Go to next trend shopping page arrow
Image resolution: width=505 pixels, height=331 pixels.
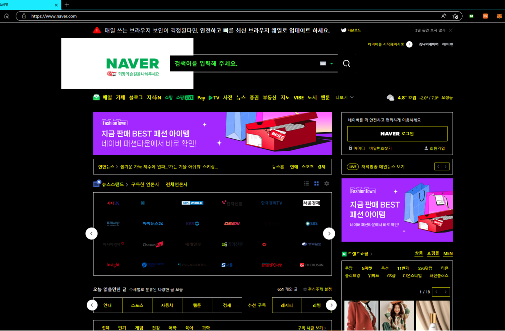click(445, 292)
